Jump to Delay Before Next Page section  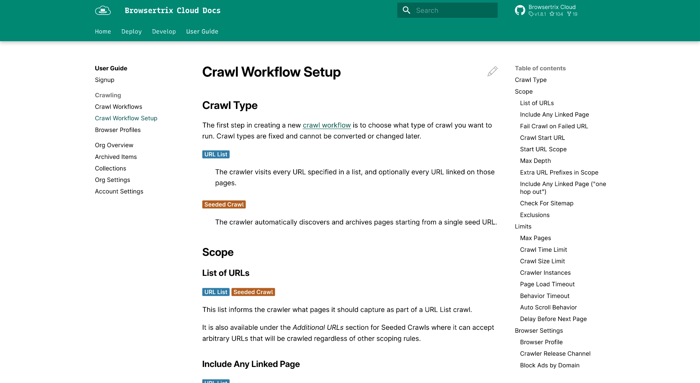553,319
